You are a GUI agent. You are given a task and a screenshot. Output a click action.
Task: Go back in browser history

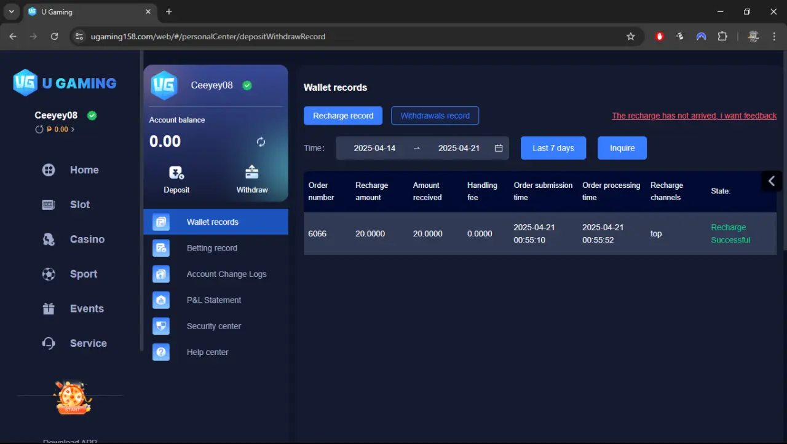point(13,36)
